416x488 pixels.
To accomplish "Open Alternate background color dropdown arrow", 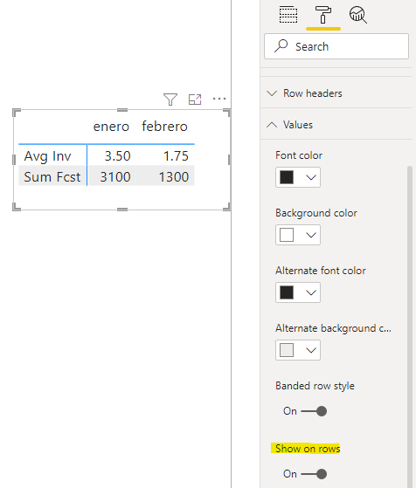I will click(x=311, y=350).
